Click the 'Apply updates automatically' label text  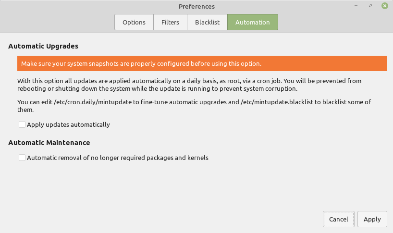click(x=68, y=124)
